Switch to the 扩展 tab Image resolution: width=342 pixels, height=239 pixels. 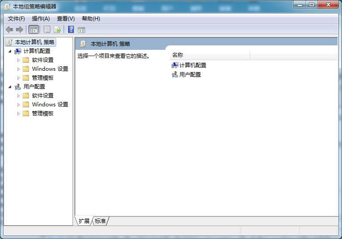84,221
